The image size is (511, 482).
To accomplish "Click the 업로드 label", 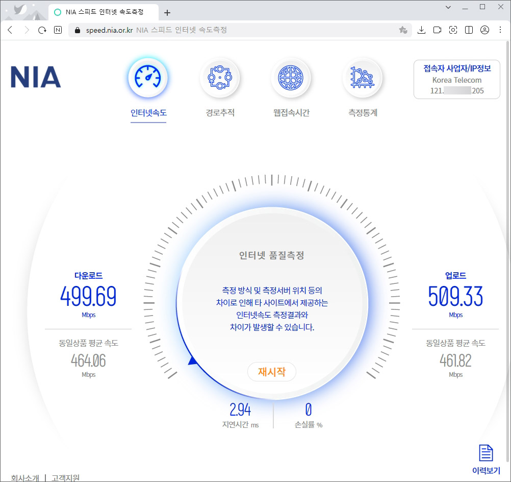I will coord(455,275).
